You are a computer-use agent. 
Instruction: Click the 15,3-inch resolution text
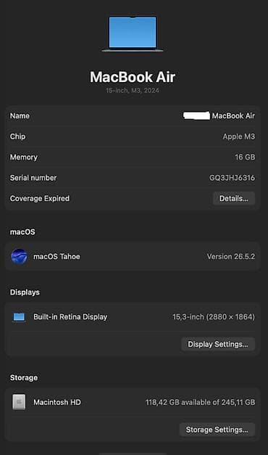coord(214,317)
